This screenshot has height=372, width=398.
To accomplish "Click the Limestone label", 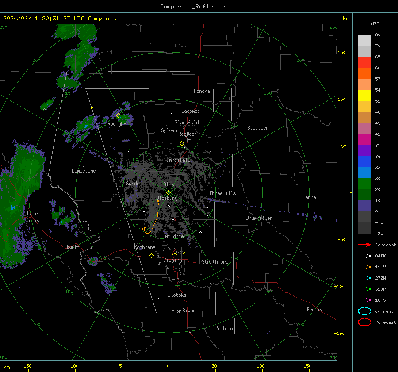I will coord(84,171).
